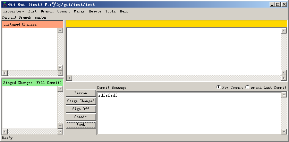Click left arrow of Staged Changes horizontal scrollbar
289x142 pixels.
[x=5, y=132]
